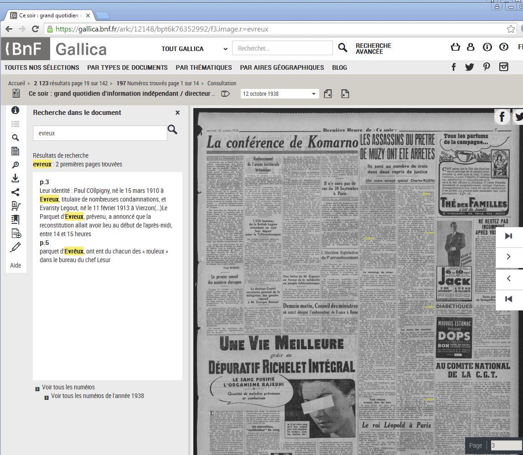This screenshot has height=455, width=523.
Task: Open the search sidebar magnifier icon
Action: (16, 138)
